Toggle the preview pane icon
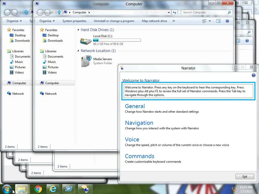This screenshot has height=194, width=259. (x=218, y=21)
